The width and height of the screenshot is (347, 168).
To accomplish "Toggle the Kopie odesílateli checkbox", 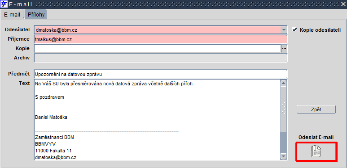I will 294,30.
